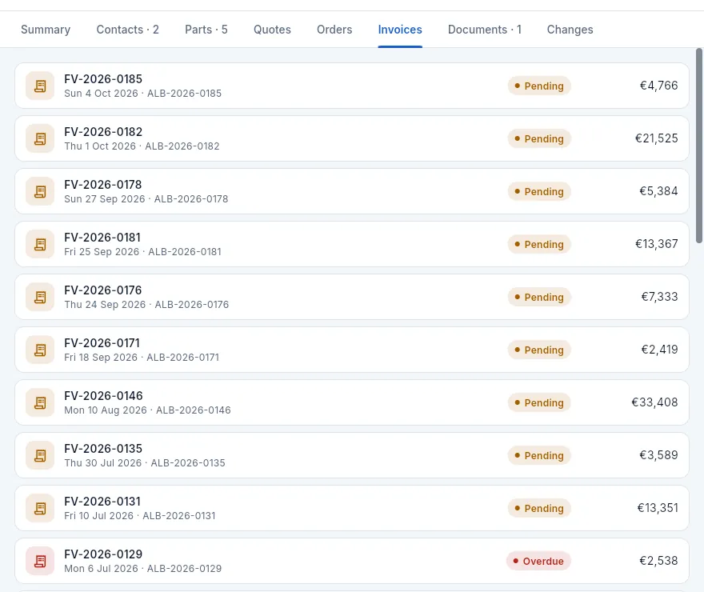Open invoice FV-2026-0178
Viewport: 704px width, 592px height.
[352, 191]
